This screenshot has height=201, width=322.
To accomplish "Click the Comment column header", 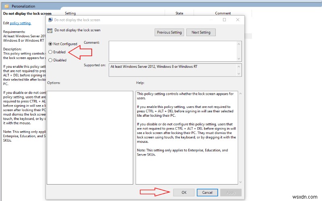I will (223, 13).
